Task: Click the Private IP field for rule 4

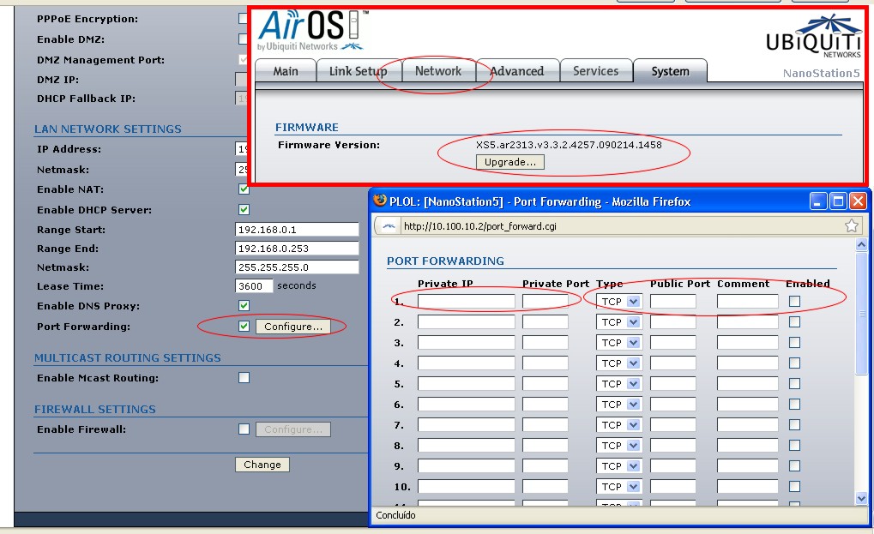Action: coord(466,363)
